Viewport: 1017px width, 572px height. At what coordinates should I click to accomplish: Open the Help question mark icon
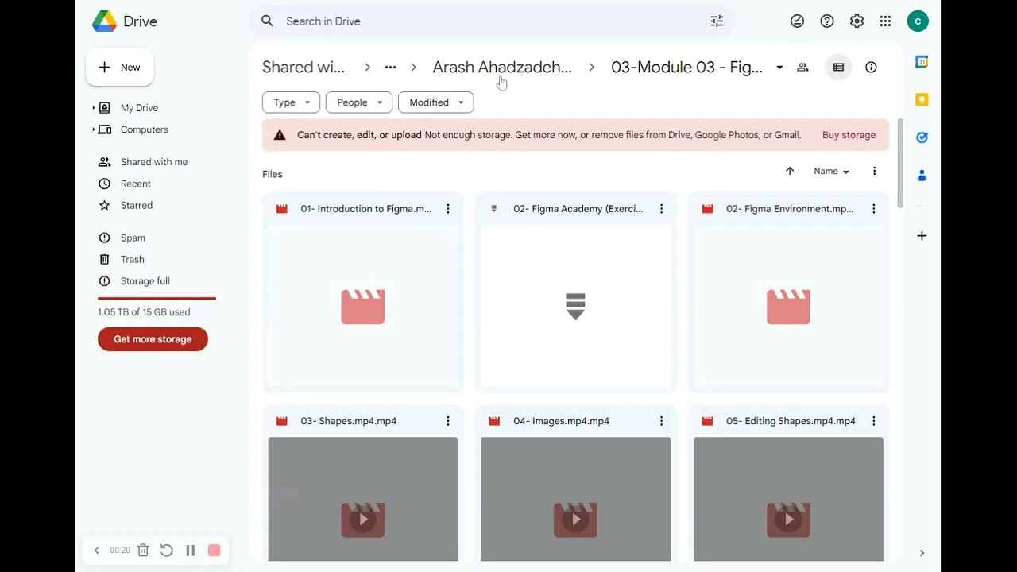[827, 21]
